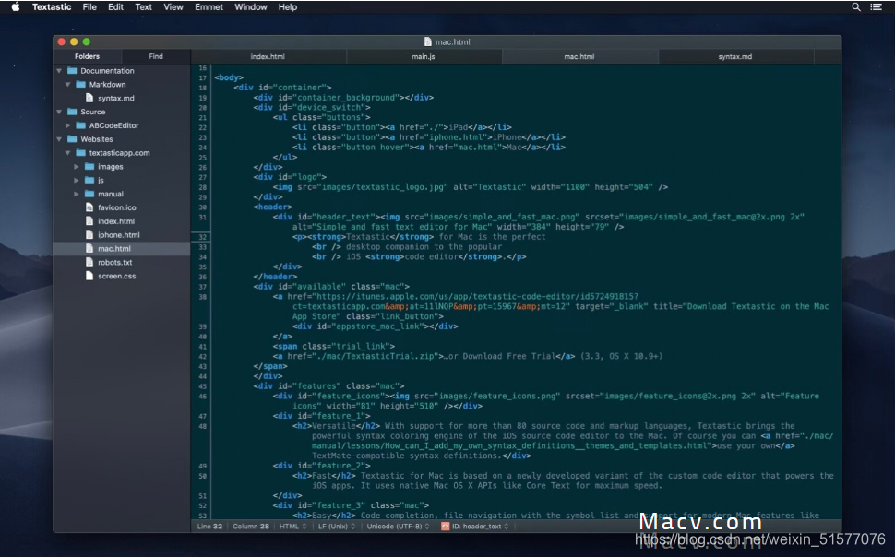Image resolution: width=895 pixels, height=557 pixels.
Task: Click Line 32 indicator in status bar
Action: (x=209, y=527)
